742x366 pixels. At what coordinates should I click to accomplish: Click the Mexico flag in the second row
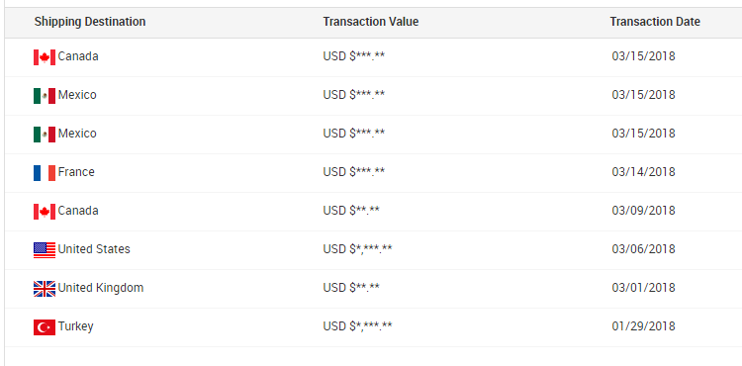[45, 96]
